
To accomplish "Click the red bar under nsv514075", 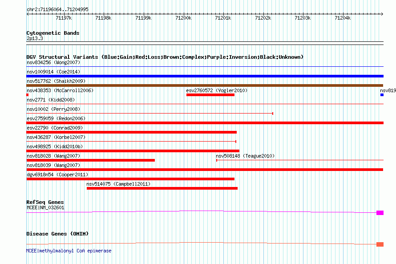I will [162, 188].
